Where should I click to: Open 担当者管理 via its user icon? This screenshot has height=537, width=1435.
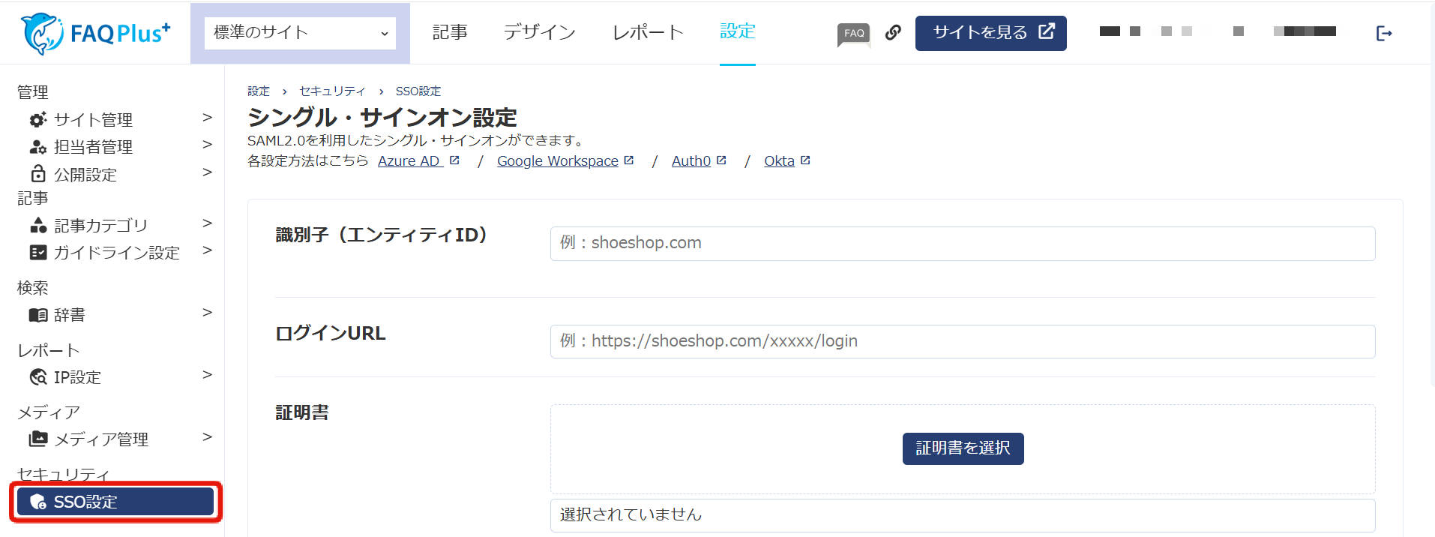[x=37, y=147]
